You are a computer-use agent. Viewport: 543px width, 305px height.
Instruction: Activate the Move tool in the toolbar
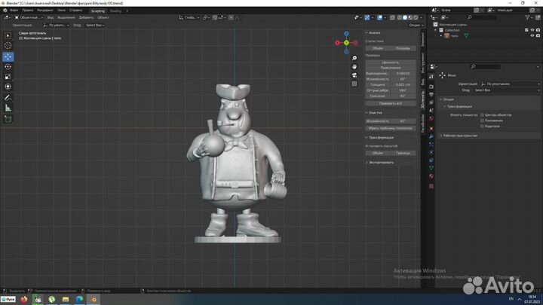click(8, 56)
